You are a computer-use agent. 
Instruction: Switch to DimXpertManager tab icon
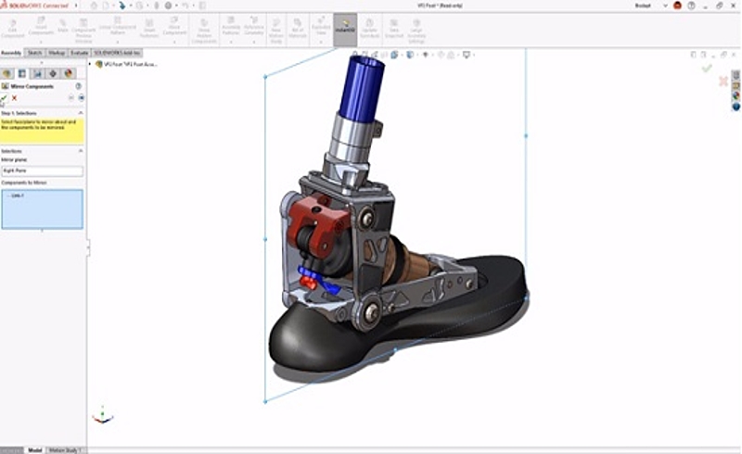pos(53,73)
